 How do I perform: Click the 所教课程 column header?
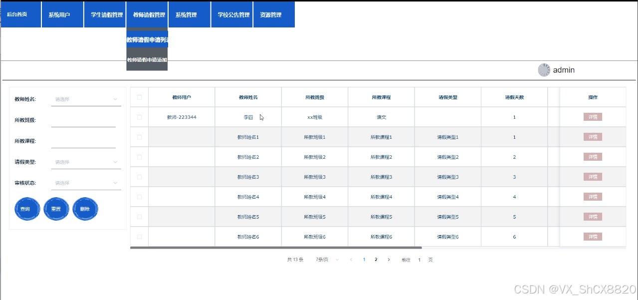[x=381, y=97]
